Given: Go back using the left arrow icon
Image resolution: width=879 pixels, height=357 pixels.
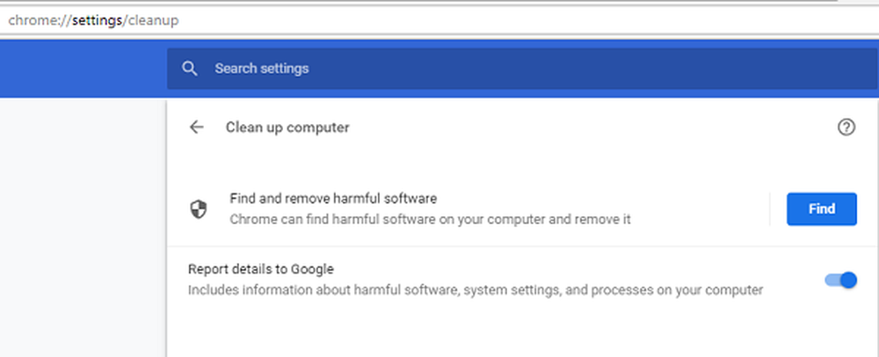Looking at the screenshot, I should [196, 127].
